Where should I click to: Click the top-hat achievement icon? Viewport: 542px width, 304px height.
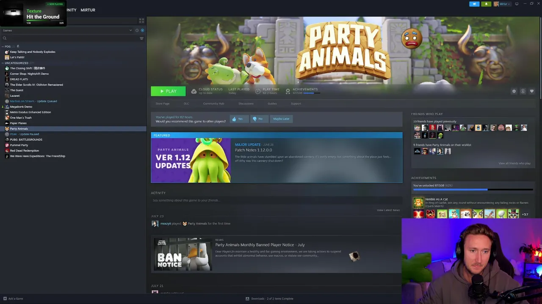coord(513,214)
